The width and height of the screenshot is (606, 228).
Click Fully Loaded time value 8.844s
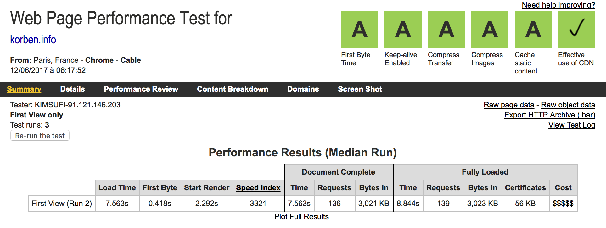tap(408, 204)
